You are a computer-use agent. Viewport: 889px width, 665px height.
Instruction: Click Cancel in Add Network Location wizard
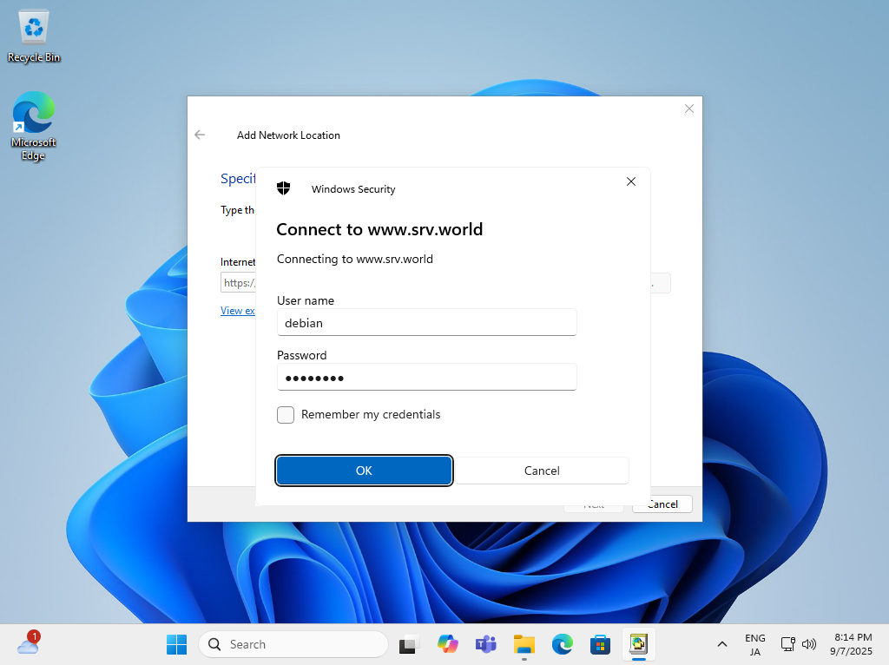coord(671,504)
